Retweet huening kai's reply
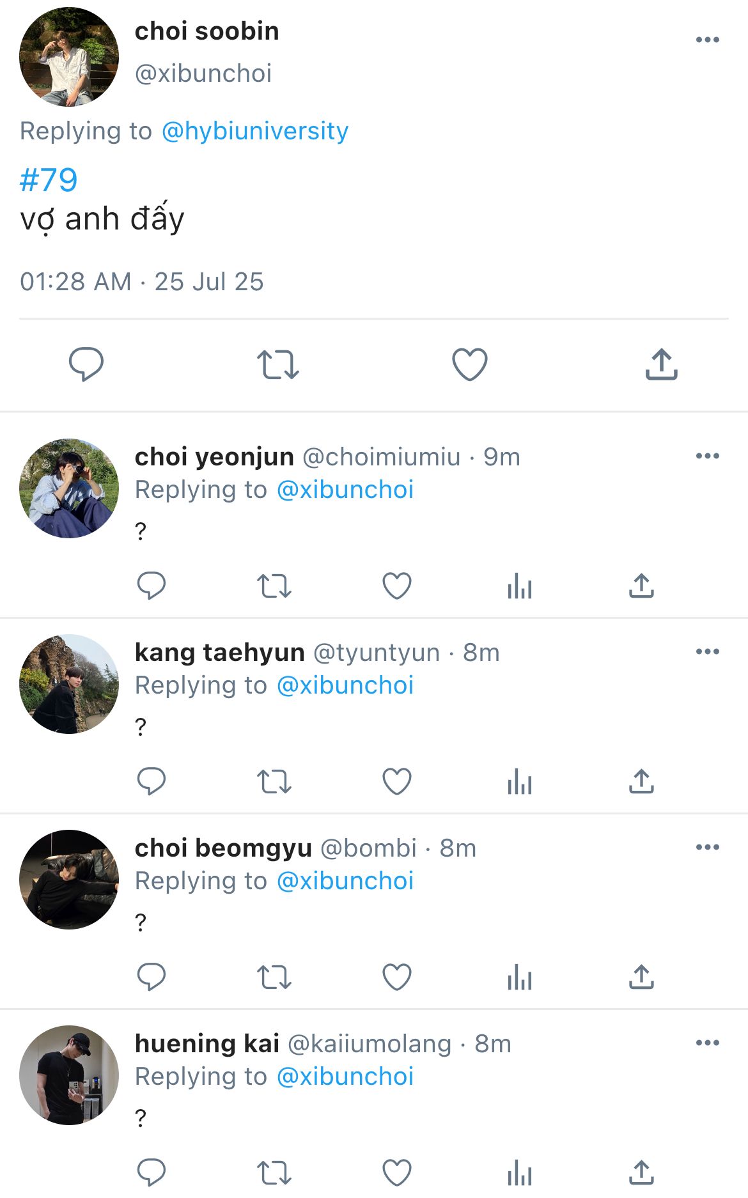This screenshot has height=1198, width=748. click(274, 1172)
